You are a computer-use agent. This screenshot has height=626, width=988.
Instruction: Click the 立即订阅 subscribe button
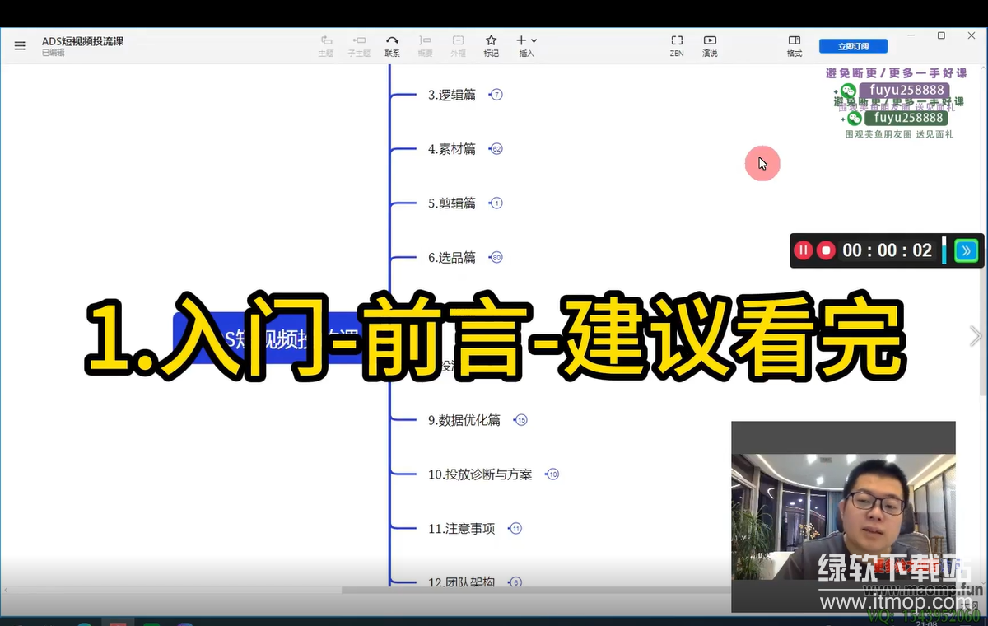[x=851, y=46]
